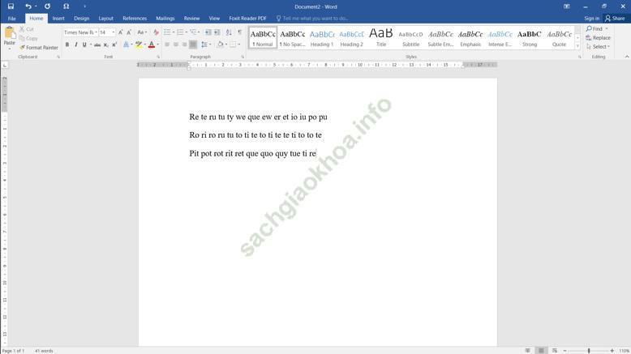
Task: Open the Borders dropdown
Action: [x=238, y=45]
